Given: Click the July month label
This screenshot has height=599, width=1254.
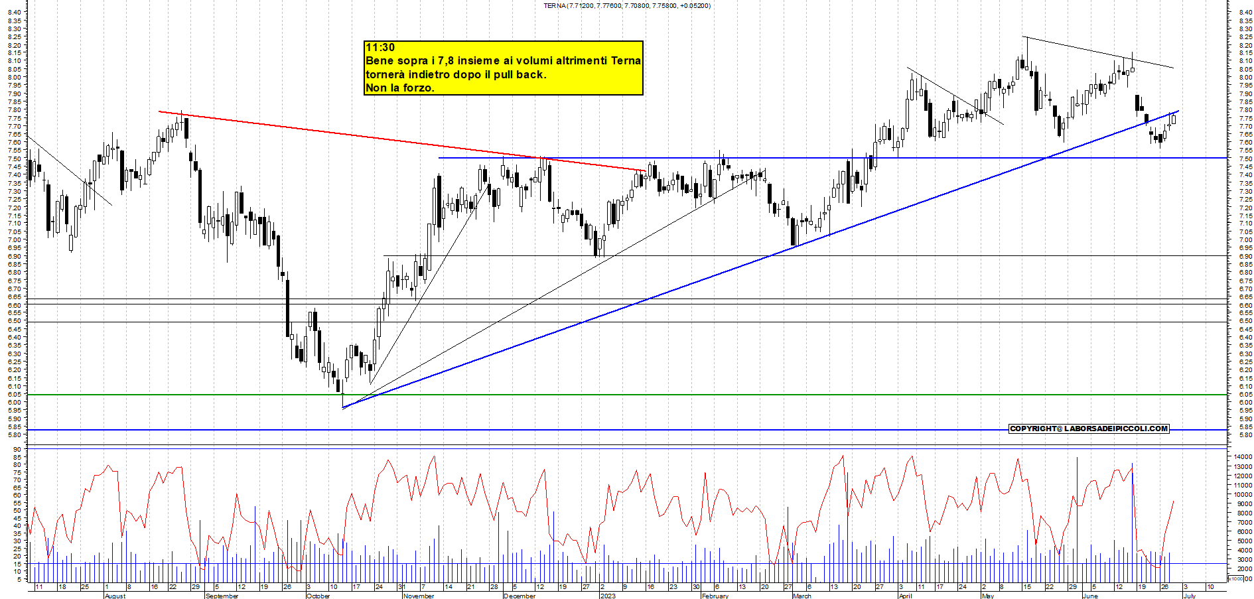Looking at the screenshot, I should click(x=1190, y=596).
